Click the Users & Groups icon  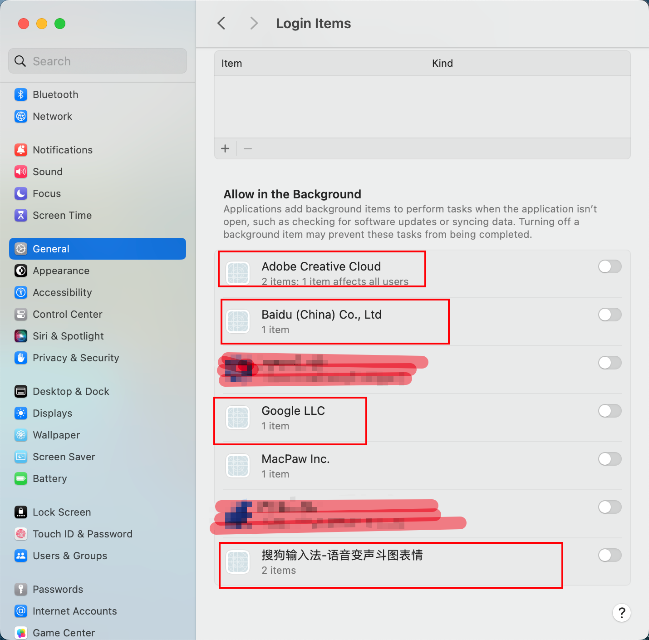21,556
